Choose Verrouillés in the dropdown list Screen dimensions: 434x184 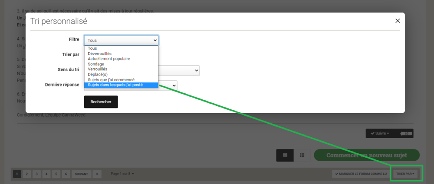[121, 69]
